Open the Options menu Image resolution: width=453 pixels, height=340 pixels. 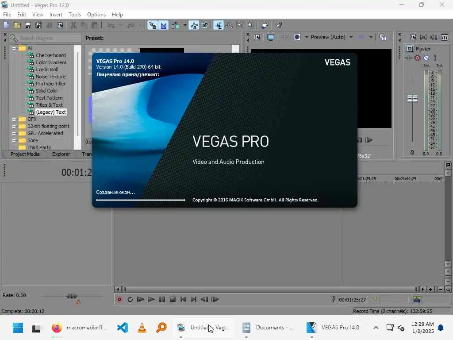click(96, 15)
